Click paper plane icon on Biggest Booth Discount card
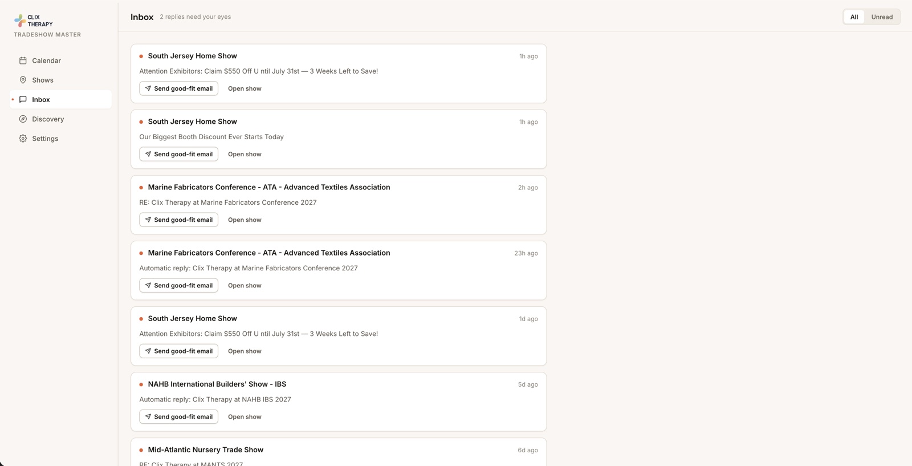 (148, 154)
